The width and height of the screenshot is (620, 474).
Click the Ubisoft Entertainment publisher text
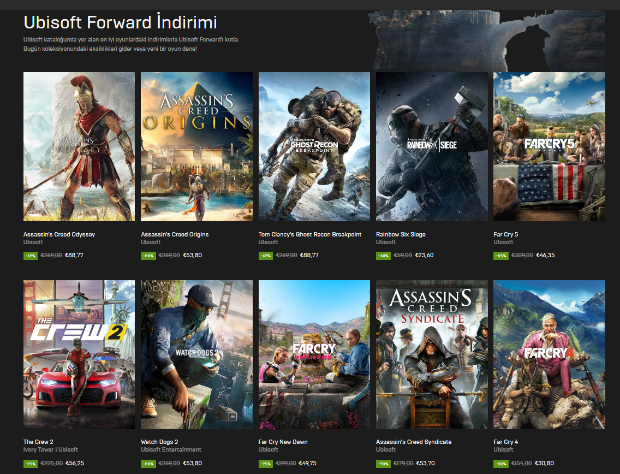pyautogui.click(x=171, y=449)
